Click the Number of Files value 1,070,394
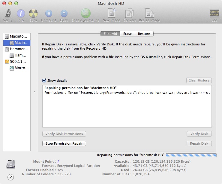The height and width of the screenshot is (184, 222). tap(141, 174)
